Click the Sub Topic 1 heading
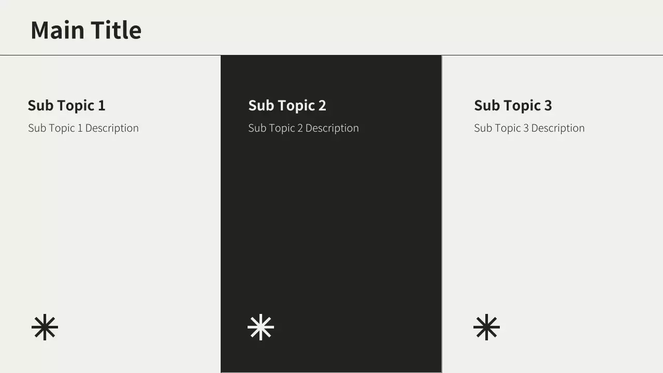This screenshot has height=373, width=663. [x=66, y=106]
